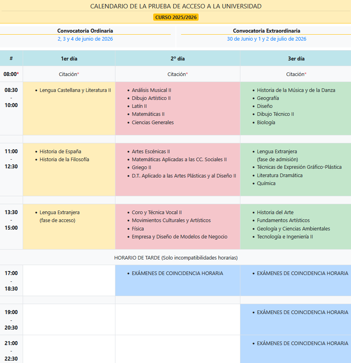Click the 2º día column header
The width and height of the screenshot is (351, 363).
tap(177, 59)
